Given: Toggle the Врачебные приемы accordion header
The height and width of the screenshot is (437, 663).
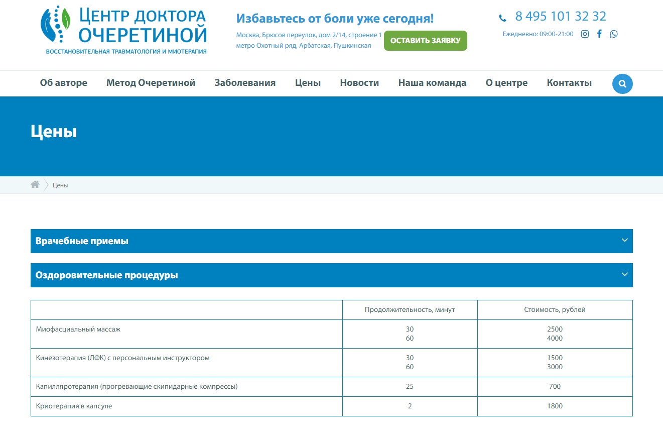Looking at the screenshot, I should point(331,241).
